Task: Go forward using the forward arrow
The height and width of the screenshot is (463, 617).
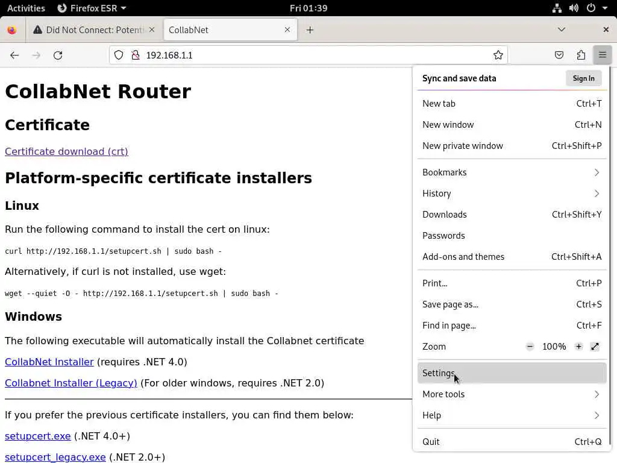Action: click(x=36, y=55)
